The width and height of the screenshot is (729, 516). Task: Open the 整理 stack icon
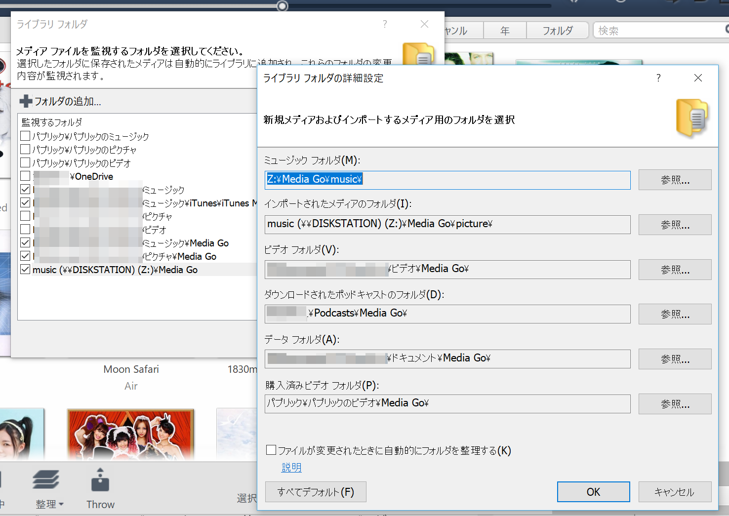[46, 479]
